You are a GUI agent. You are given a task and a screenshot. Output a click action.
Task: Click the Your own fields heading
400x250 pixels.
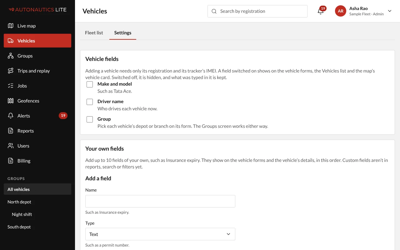(105, 149)
